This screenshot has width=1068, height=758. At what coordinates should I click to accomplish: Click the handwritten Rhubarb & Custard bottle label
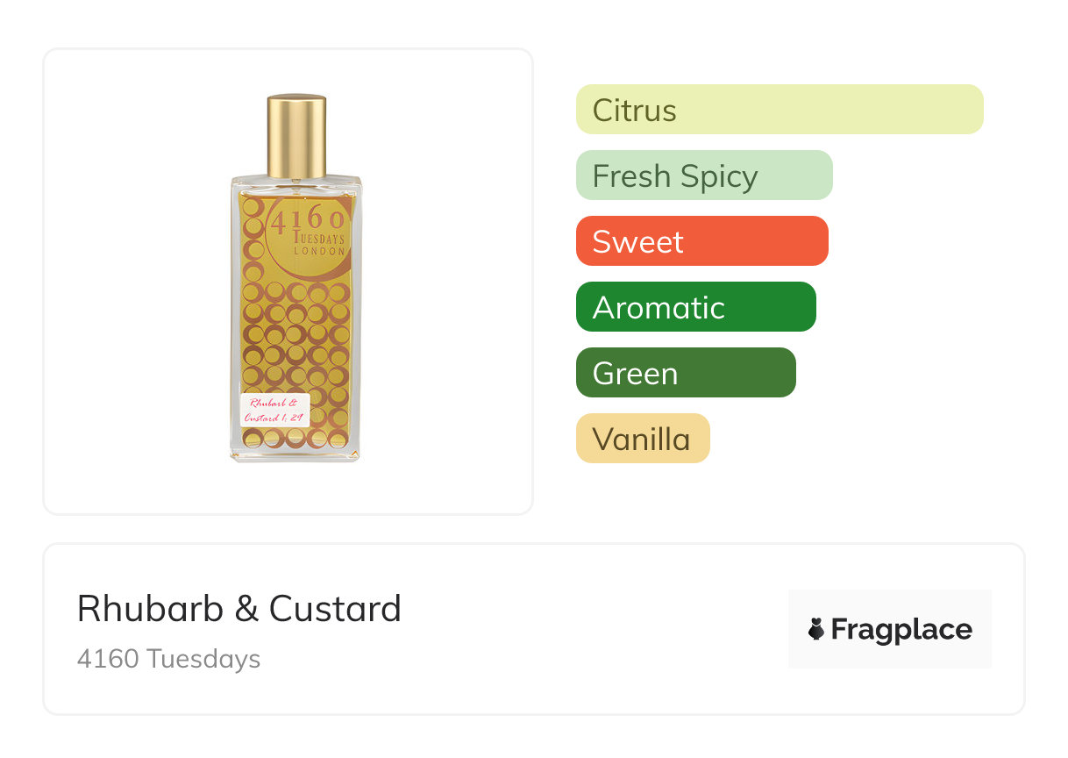pos(274,410)
